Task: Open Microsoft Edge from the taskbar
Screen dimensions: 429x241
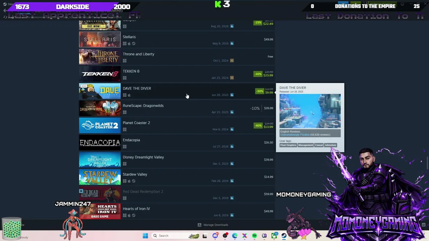Action: (235, 236)
